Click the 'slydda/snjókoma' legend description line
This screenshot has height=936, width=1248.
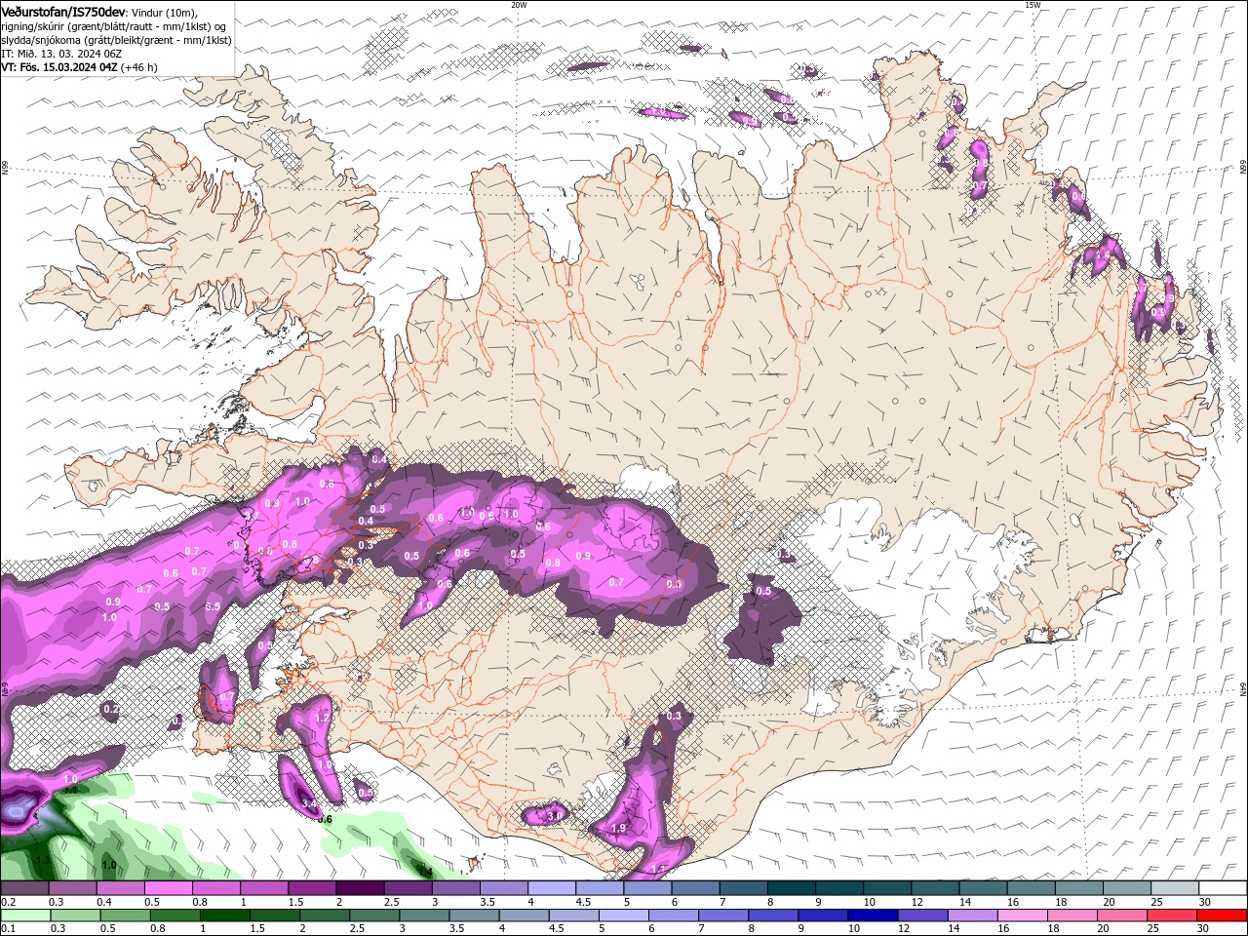[x=116, y=39]
